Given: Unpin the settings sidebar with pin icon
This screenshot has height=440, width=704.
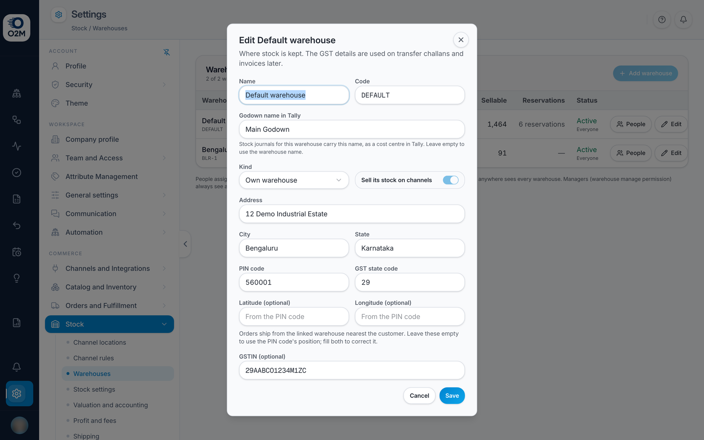Looking at the screenshot, I should (166, 52).
